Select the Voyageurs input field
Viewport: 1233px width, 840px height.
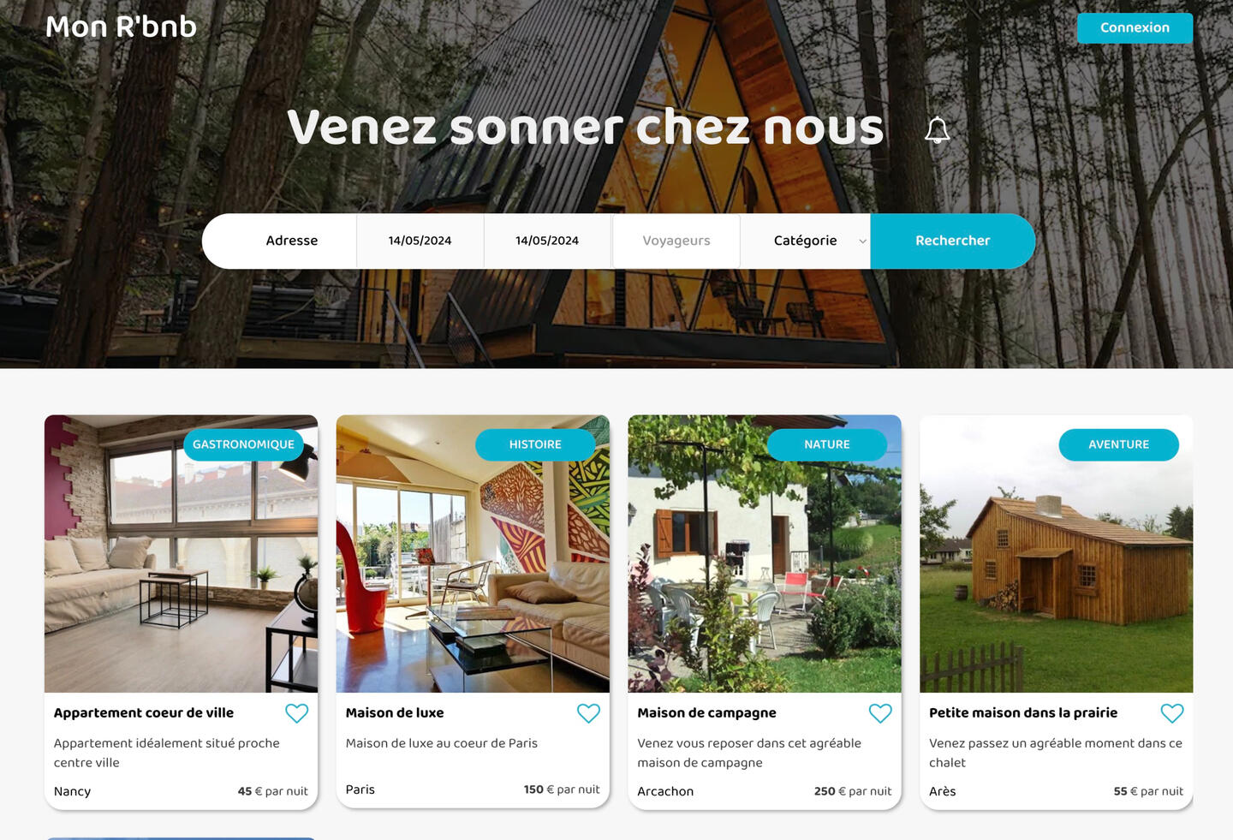click(x=676, y=241)
